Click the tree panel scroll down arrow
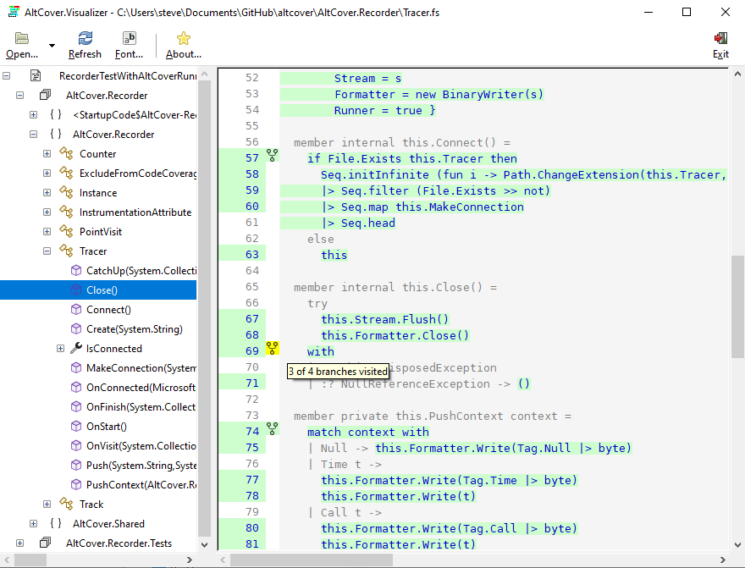Viewport: 745px width, 568px height. click(204, 545)
